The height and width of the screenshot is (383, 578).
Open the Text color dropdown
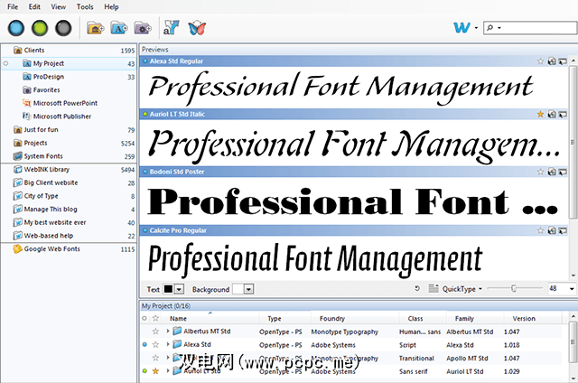(179, 289)
